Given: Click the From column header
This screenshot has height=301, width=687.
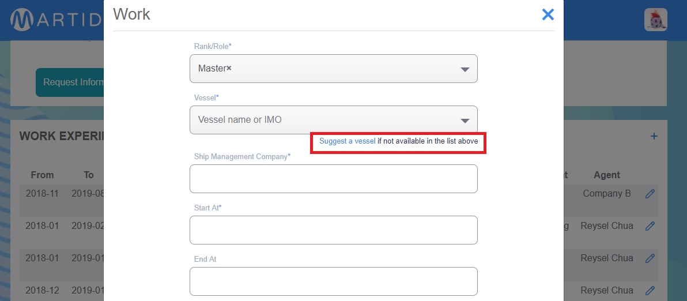Looking at the screenshot, I should (x=42, y=175).
